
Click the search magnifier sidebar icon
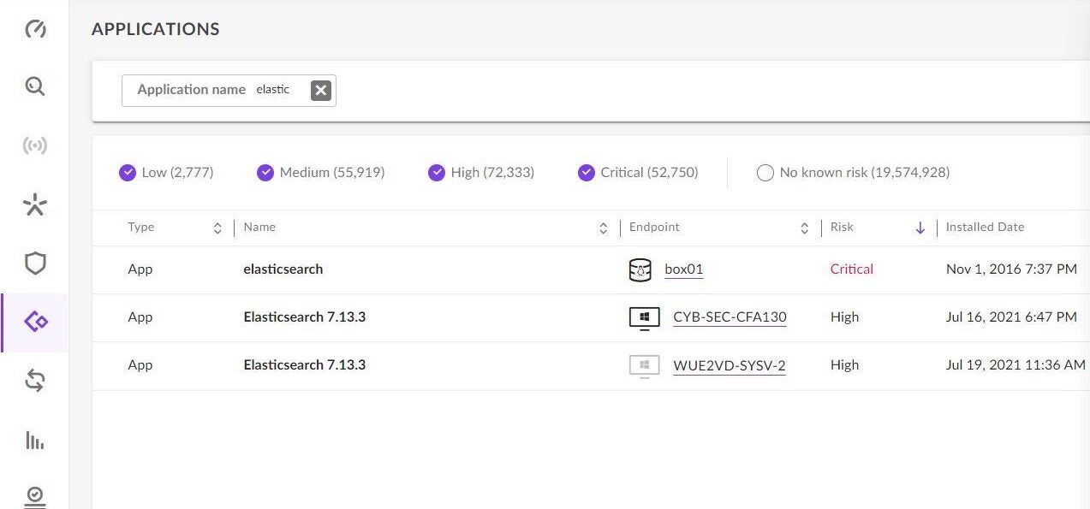pyautogui.click(x=35, y=86)
